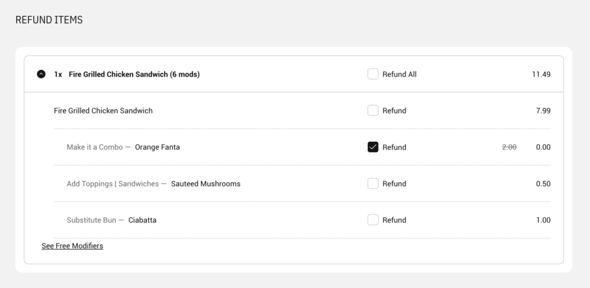Image resolution: width=590 pixels, height=288 pixels.
Task: Click the '1x' item quantity
Action: 58,74
